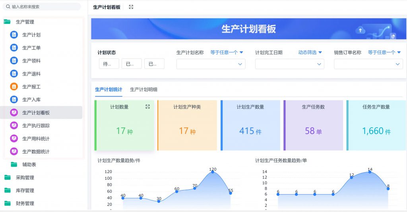
Task: Focus the name search input field
Action: tap(41, 6)
